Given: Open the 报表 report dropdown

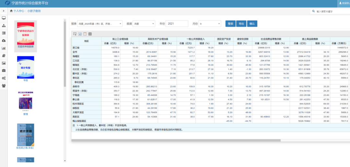Looking at the screenshot, I should tap(100, 24).
